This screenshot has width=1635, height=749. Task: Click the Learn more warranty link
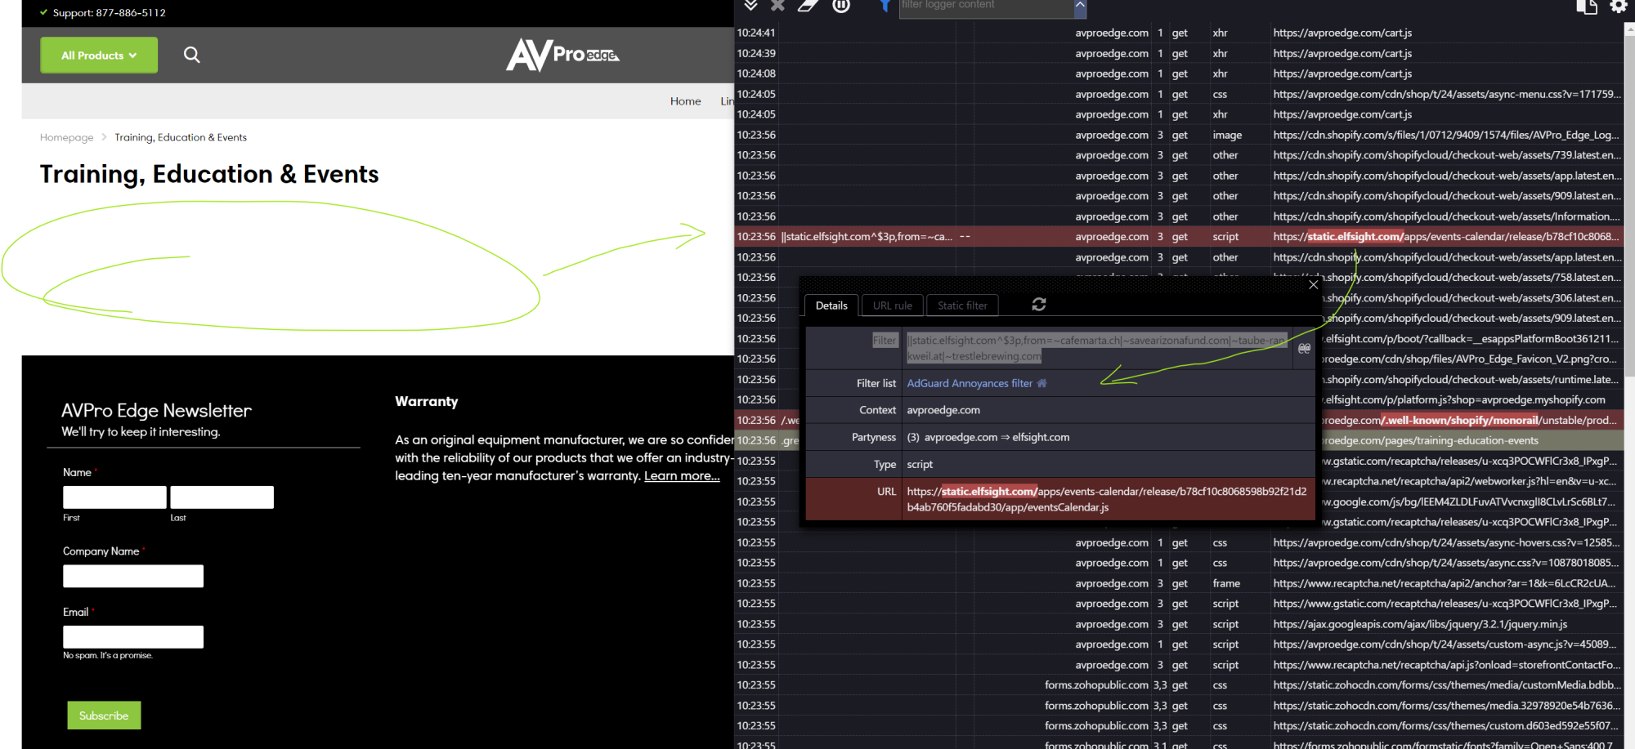pos(682,475)
